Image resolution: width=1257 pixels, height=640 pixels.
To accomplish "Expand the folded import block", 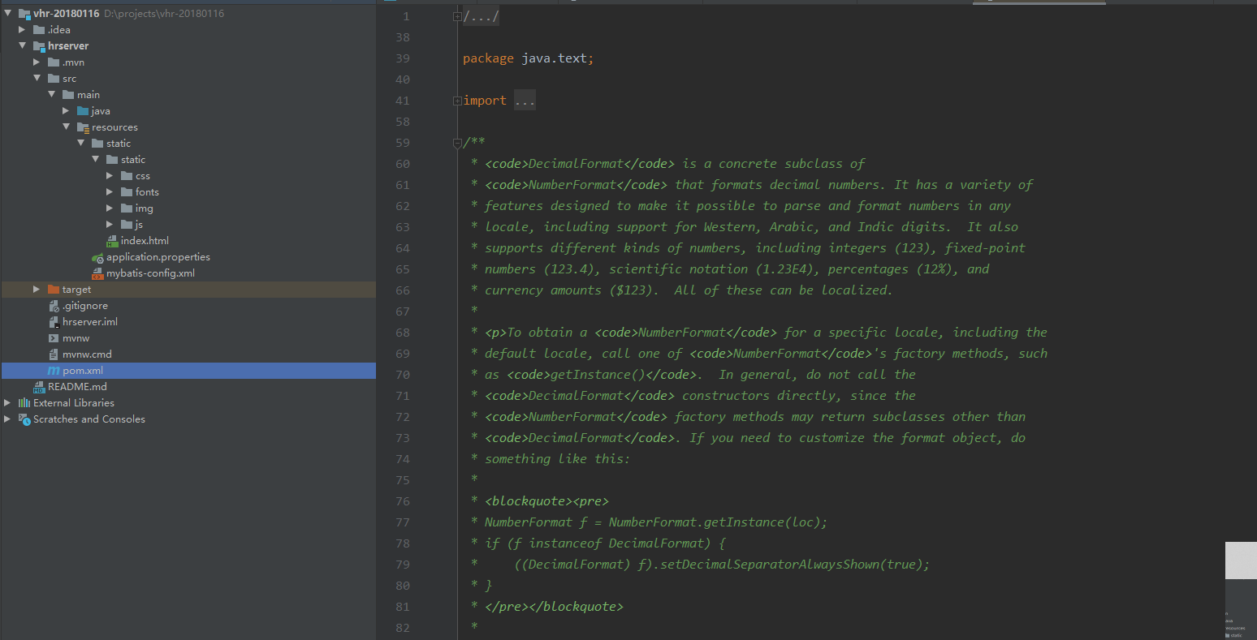I will click(457, 101).
